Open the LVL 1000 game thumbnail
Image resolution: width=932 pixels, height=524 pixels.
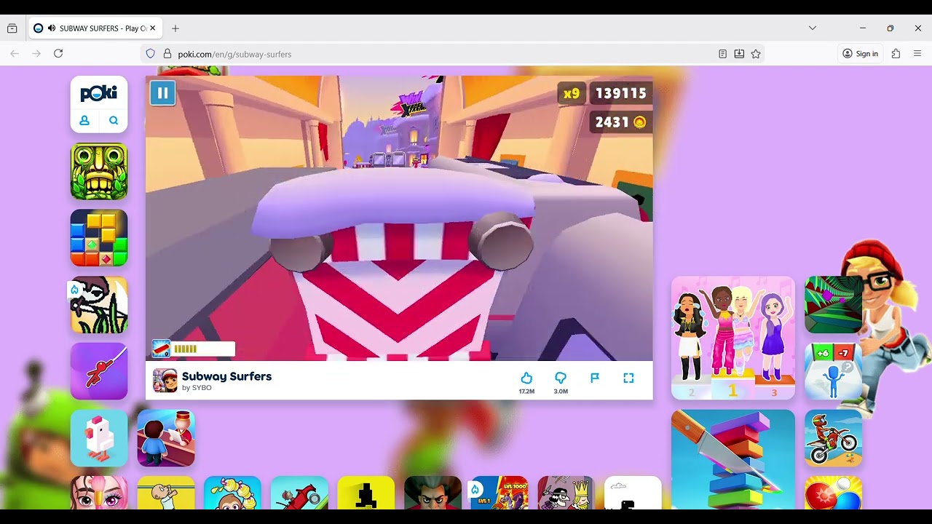pos(499,493)
